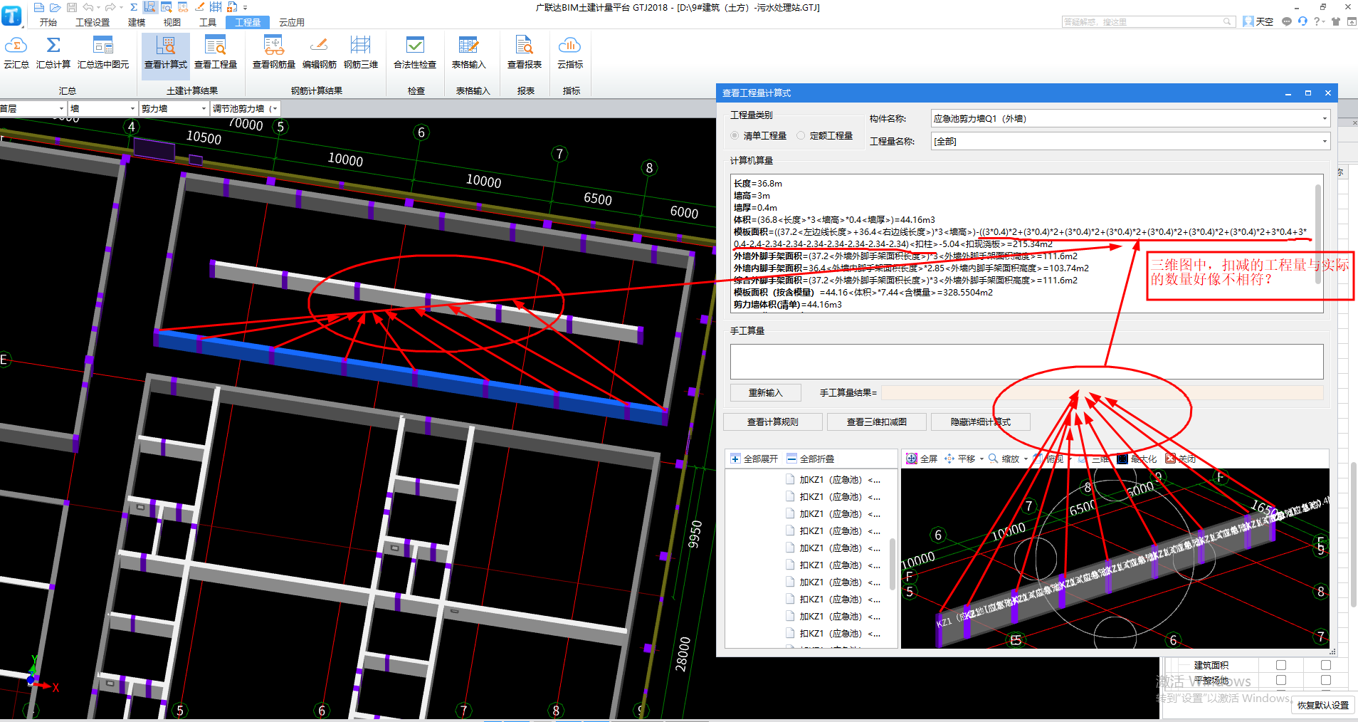
Task: Open the 工程量名称 combo box
Action: click(x=1324, y=142)
